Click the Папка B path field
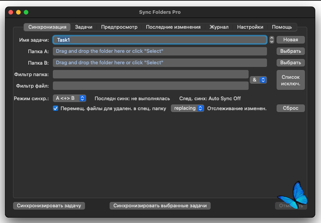The width and height of the screenshot is (321, 223). point(160,63)
